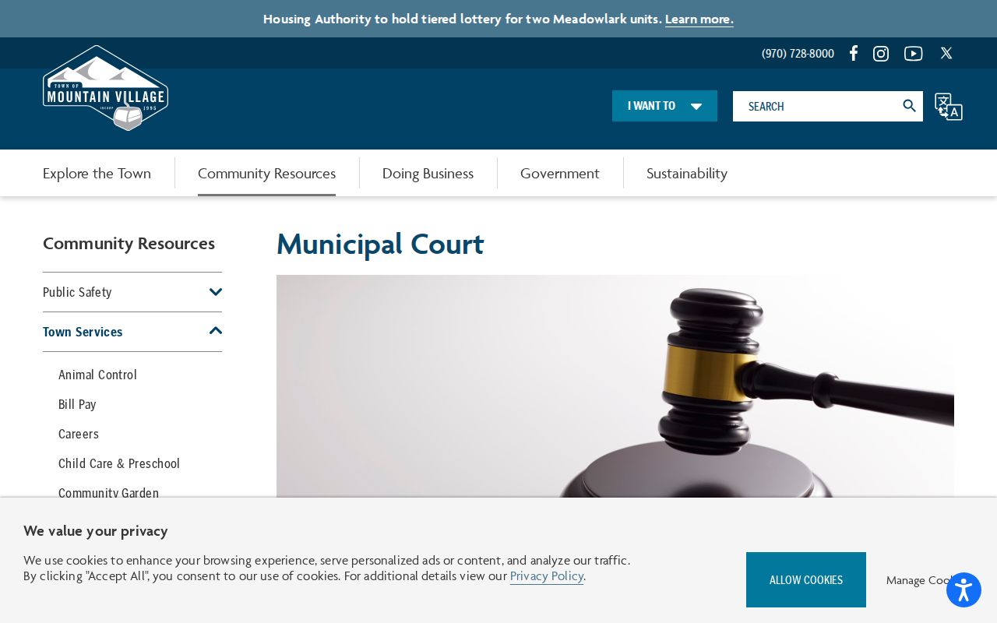The image size is (997, 623).
Task: Click the Community Resources sidebar heading
Action: point(129,243)
